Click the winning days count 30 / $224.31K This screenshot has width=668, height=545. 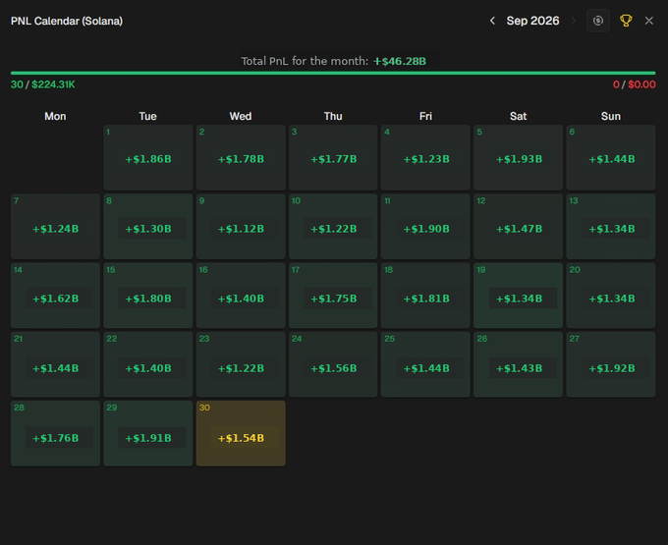click(42, 84)
